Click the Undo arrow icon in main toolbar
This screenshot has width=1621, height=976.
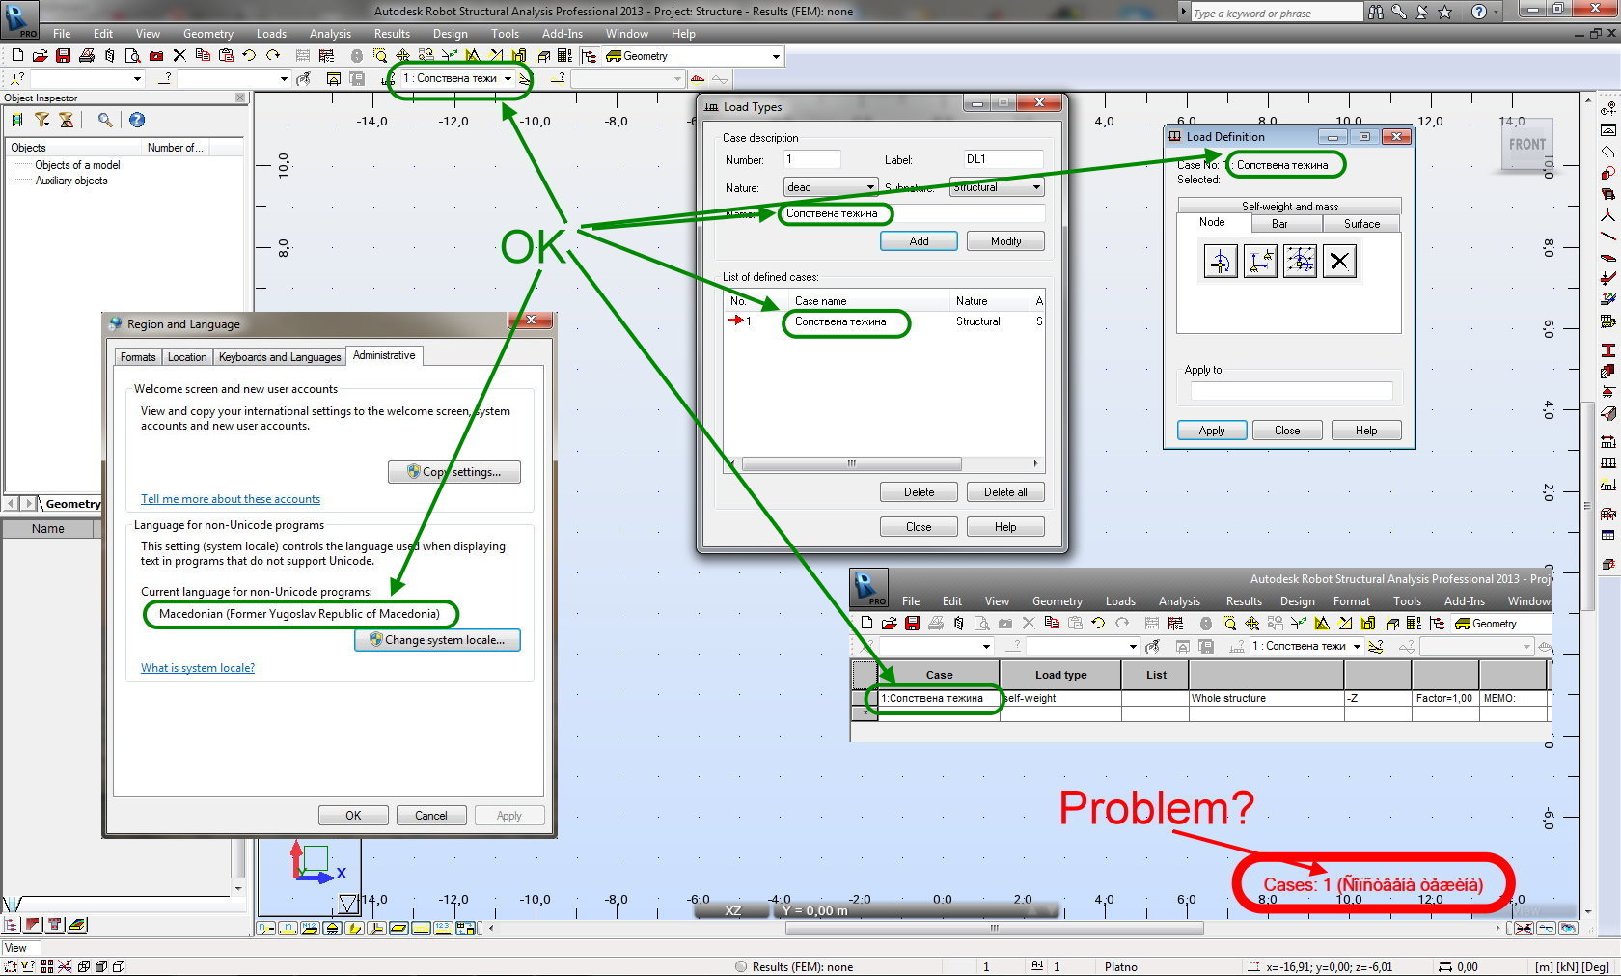[250, 56]
